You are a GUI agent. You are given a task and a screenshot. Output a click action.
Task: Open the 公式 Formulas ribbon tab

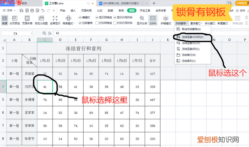click(x=100, y=10)
